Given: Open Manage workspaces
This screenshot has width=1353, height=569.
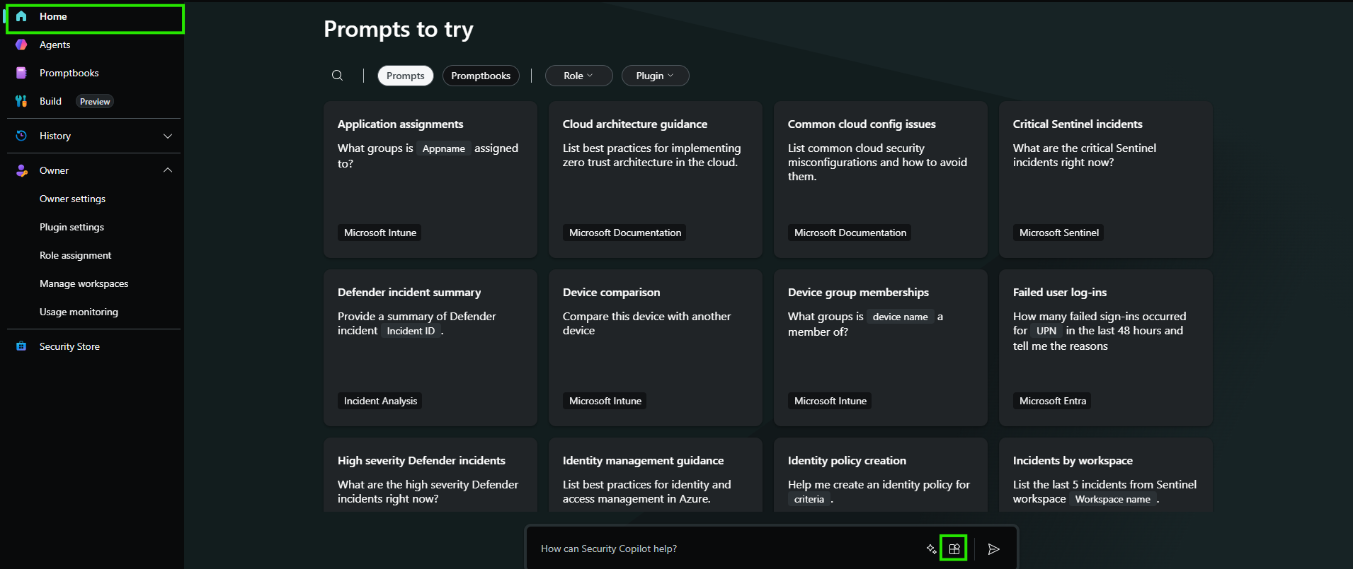Looking at the screenshot, I should pos(84,283).
